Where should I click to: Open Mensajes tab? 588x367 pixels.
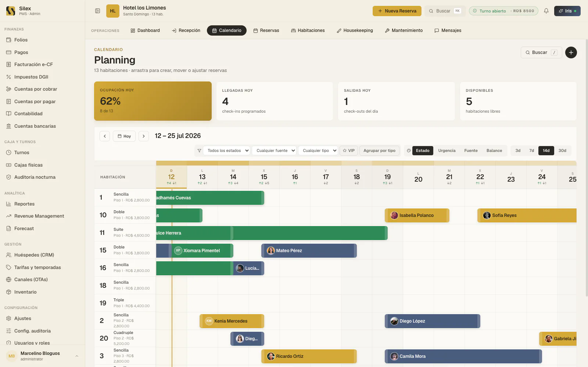(448, 30)
